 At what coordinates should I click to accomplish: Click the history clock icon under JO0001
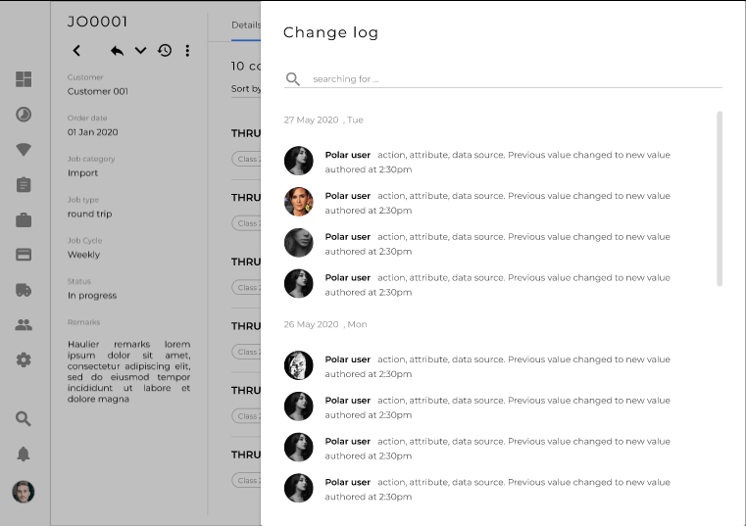(x=165, y=51)
